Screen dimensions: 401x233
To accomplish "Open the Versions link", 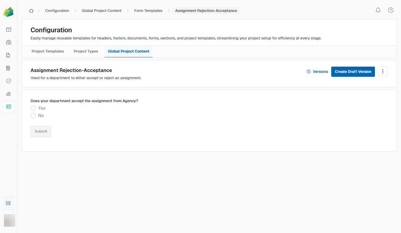I will [317, 72].
